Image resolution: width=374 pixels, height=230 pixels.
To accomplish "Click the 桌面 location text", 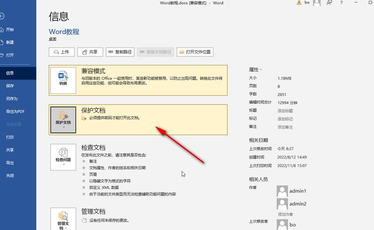I will coord(53,39).
